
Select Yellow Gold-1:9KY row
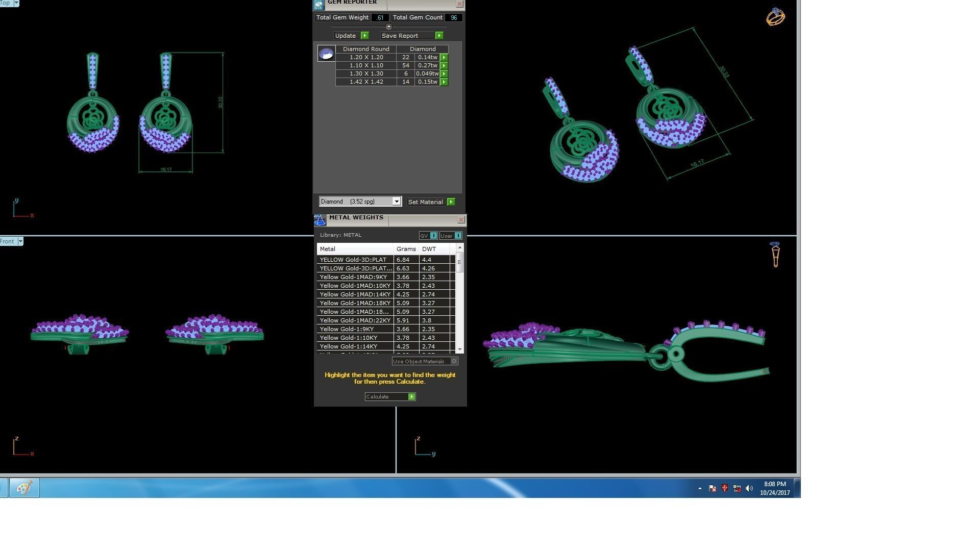pyautogui.click(x=386, y=329)
